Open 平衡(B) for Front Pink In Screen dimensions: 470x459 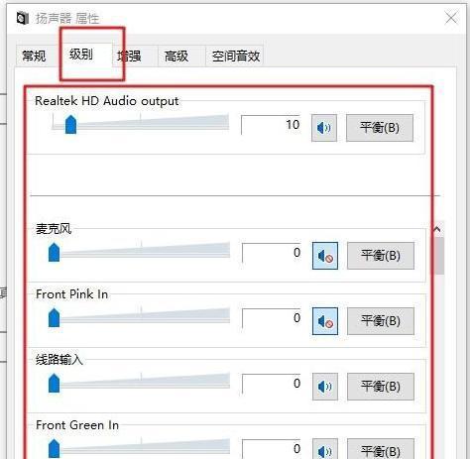(x=381, y=321)
